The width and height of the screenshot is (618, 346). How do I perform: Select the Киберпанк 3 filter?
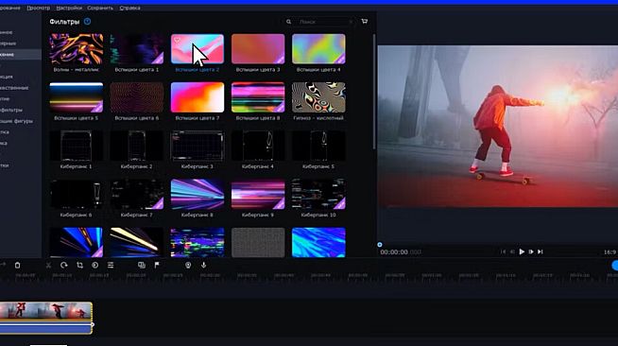(197, 146)
